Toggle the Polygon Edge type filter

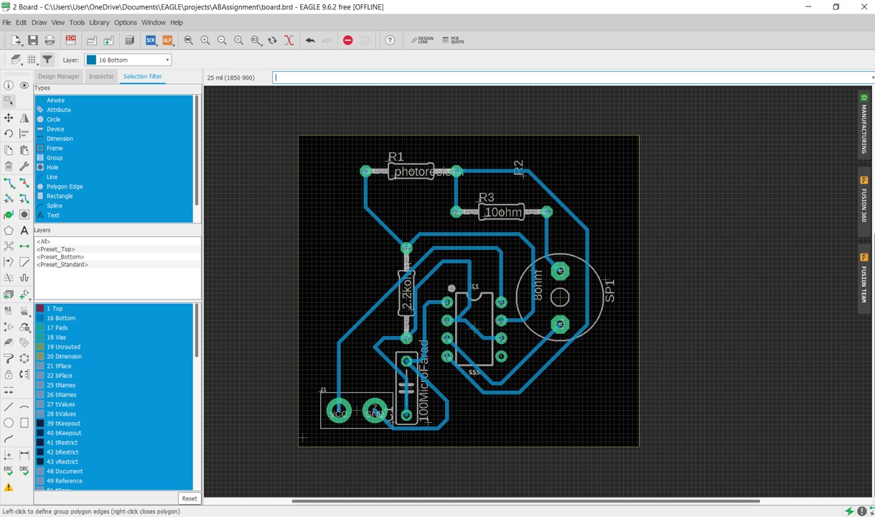coord(65,187)
